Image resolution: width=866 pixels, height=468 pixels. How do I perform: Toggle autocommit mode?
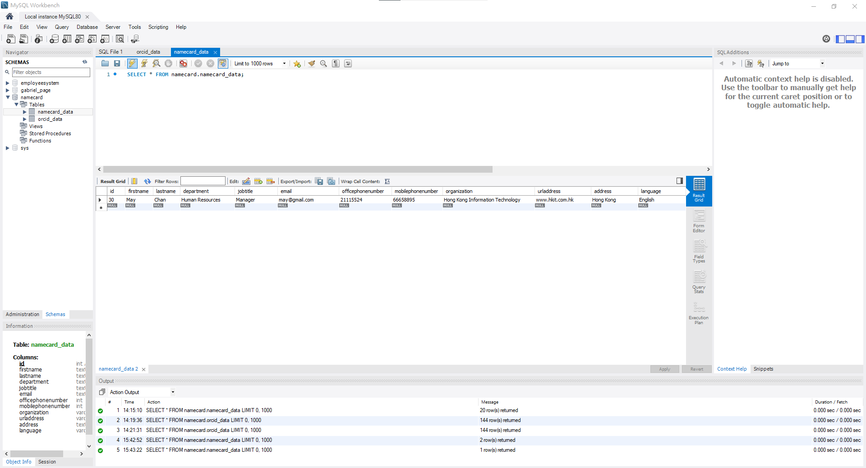pyautogui.click(x=223, y=64)
